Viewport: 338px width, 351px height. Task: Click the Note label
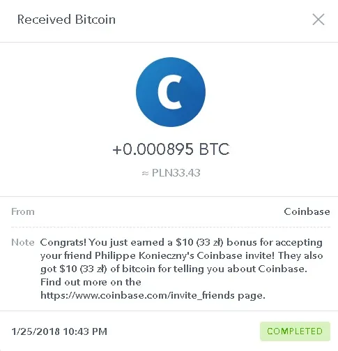23,242
